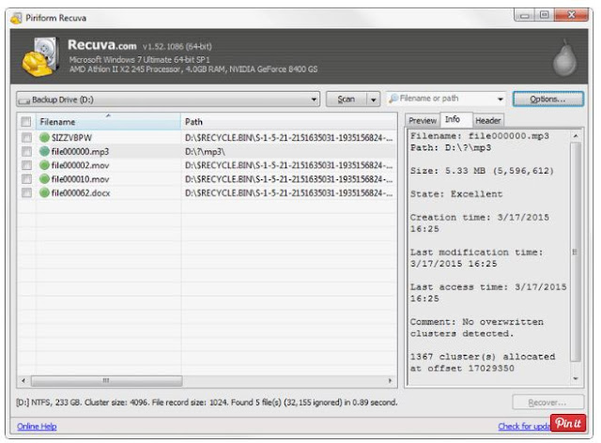
Task: Click the horizontal scrollbar thumb in file list
Action: (x=106, y=380)
